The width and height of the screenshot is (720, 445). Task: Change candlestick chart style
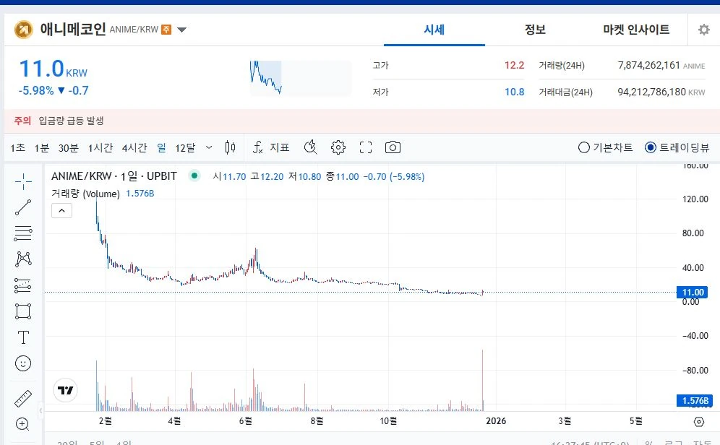[x=231, y=147]
